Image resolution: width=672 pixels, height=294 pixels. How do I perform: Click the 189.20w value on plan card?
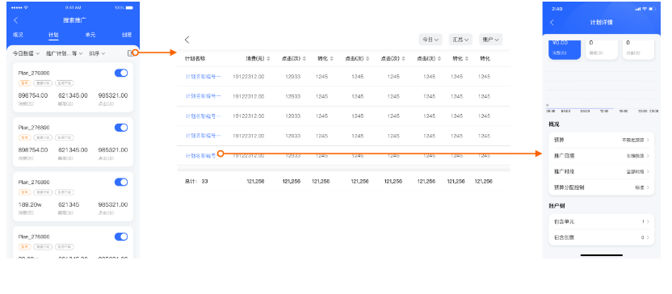coord(30,204)
